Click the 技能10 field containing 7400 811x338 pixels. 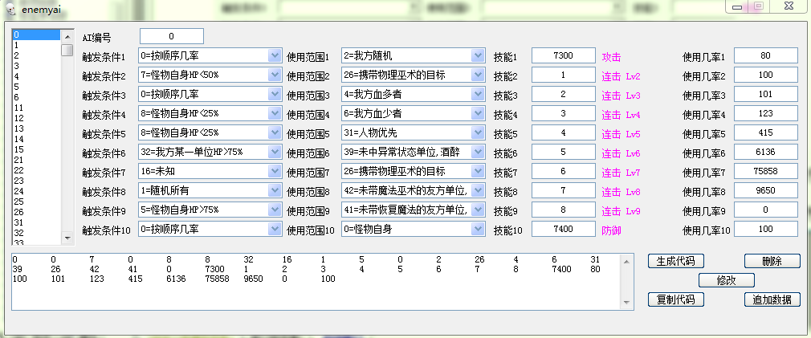click(563, 230)
